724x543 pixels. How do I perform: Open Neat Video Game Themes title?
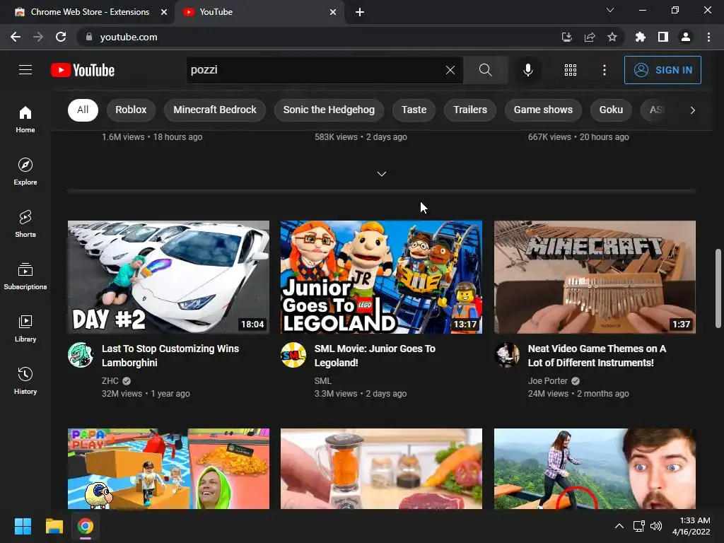(x=597, y=356)
